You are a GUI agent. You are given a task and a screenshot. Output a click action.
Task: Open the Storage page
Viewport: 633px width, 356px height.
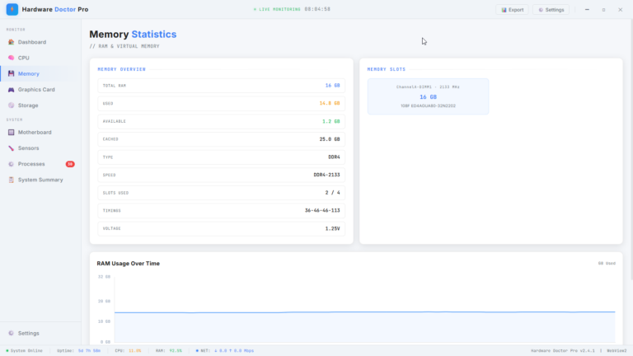click(40, 105)
